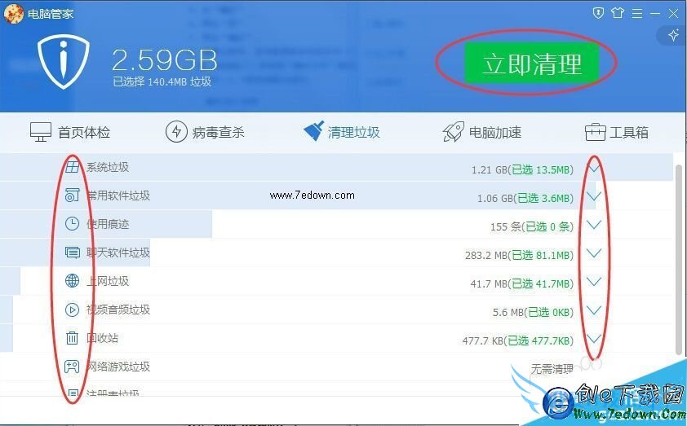This screenshot has width=687, height=426.
Task: Expand the 上网垃圾 row chevron
Action: pos(594,282)
